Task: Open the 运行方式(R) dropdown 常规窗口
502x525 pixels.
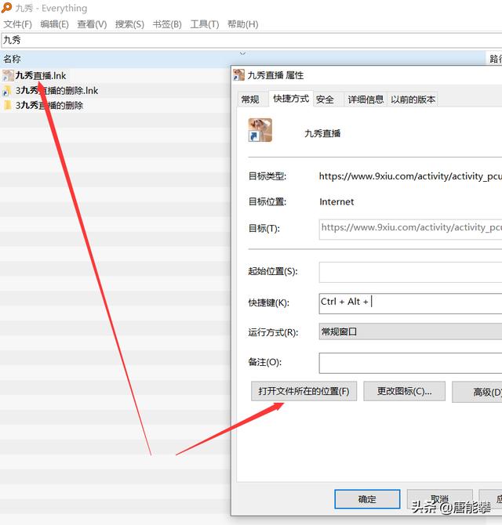Action: [410, 331]
